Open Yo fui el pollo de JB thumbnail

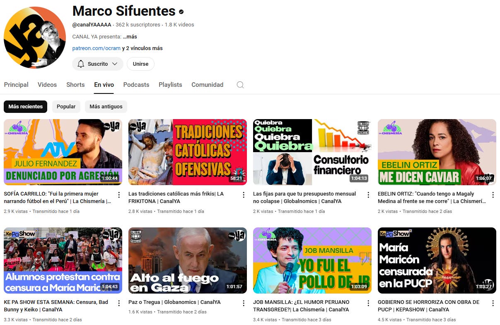coord(312,260)
